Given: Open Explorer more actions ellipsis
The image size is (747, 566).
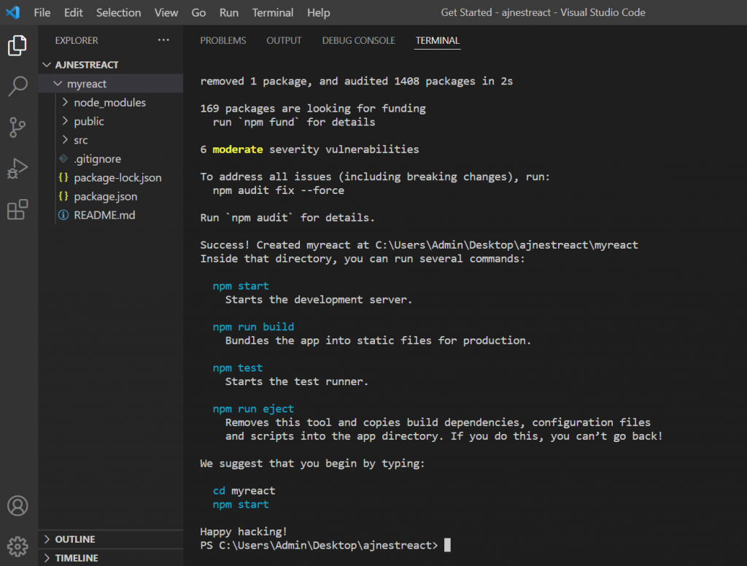Looking at the screenshot, I should click(163, 40).
